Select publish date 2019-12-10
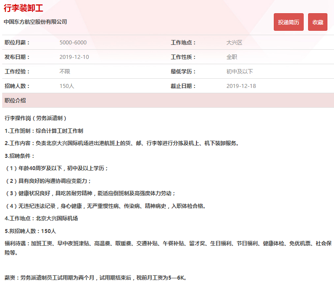Screen dimensions: 334x284 point(74,57)
